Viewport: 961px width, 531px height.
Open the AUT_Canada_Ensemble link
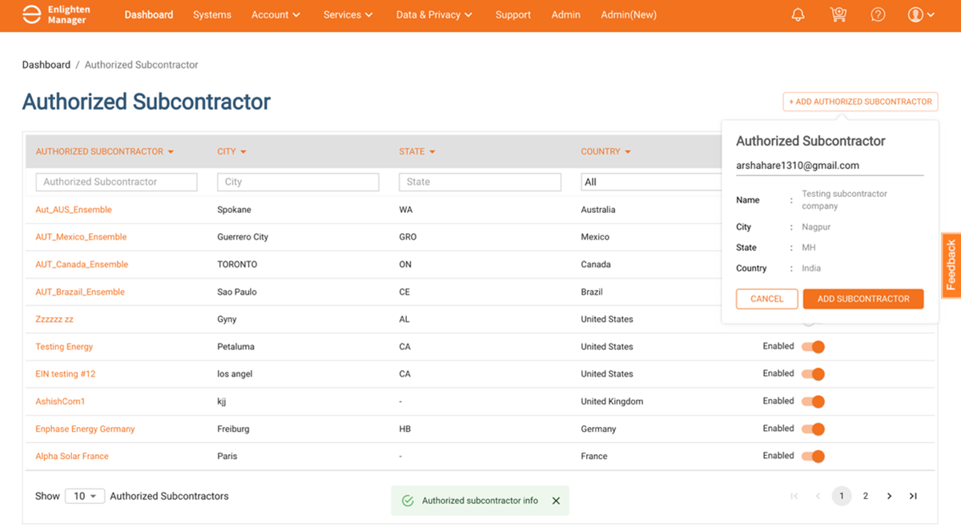[82, 264]
